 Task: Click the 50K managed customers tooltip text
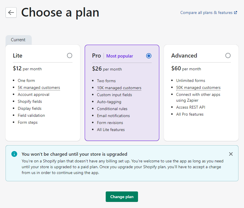[x=198, y=87]
